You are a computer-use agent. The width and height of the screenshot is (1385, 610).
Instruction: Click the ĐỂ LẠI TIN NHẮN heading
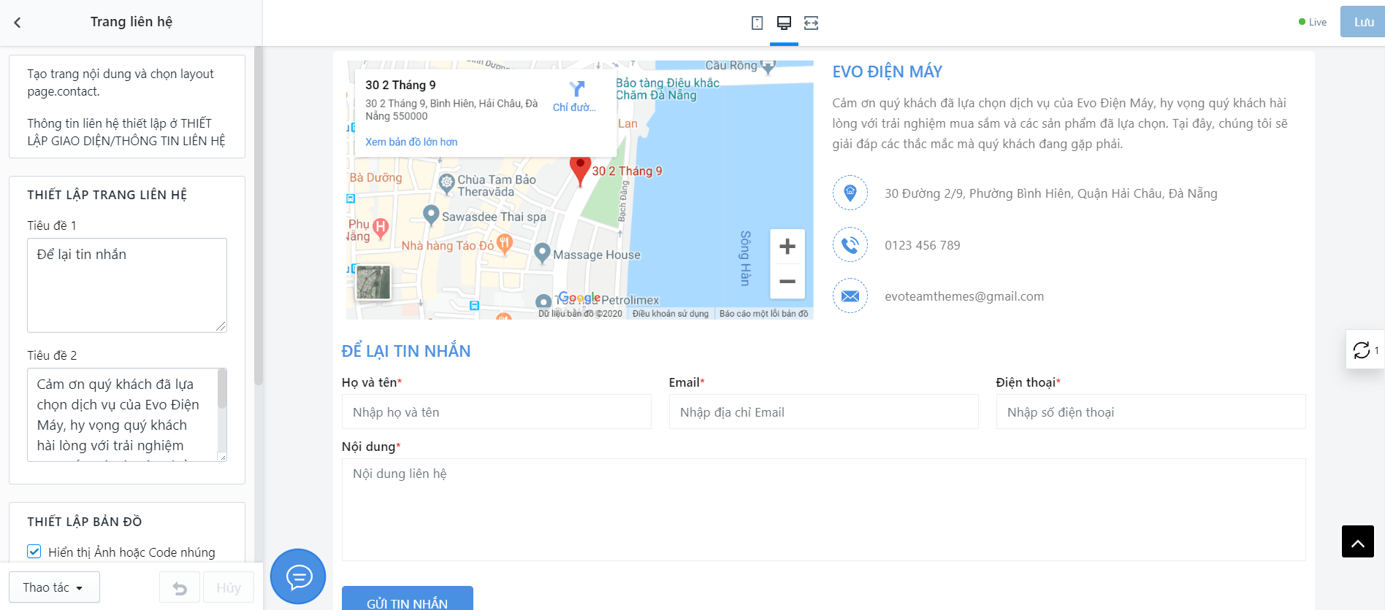click(x=406, y=351)
